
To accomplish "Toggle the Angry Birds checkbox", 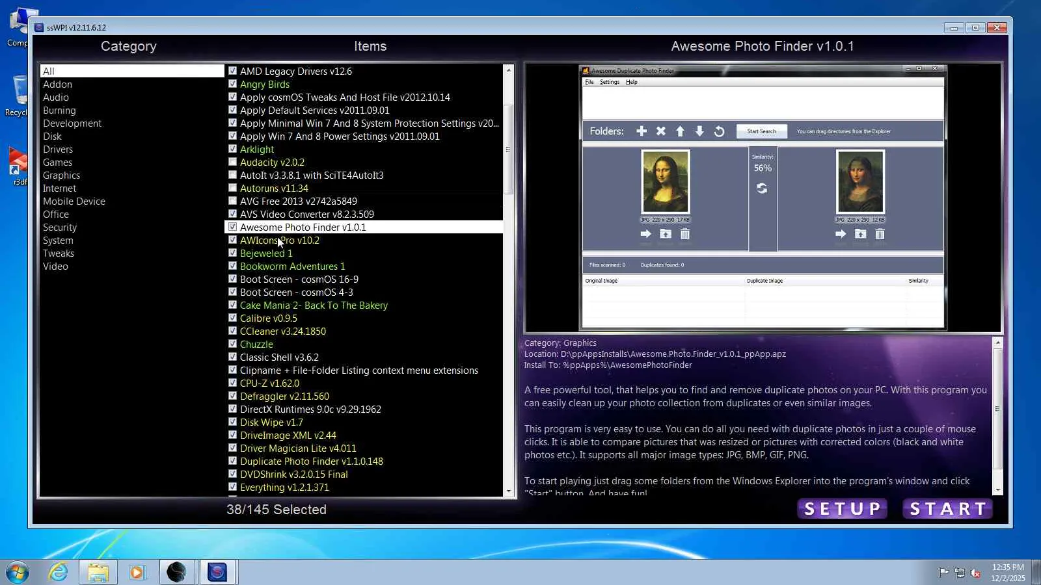I will click(x=232, y=84).
